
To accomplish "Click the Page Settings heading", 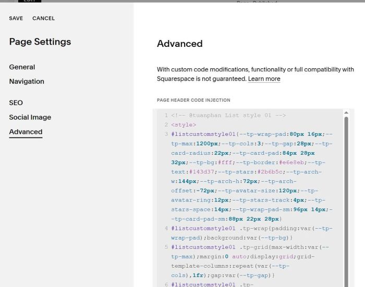I will [x=40, y=42].
